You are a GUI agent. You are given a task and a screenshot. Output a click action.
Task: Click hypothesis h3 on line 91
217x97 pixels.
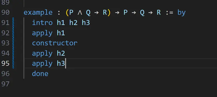pyautogui.click(x=86, y=23)
